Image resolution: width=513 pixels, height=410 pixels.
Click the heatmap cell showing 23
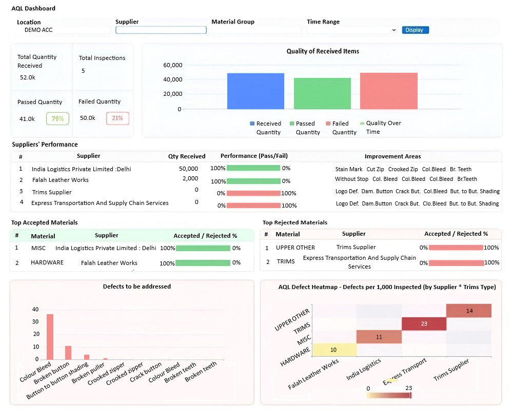pos(424,324)
